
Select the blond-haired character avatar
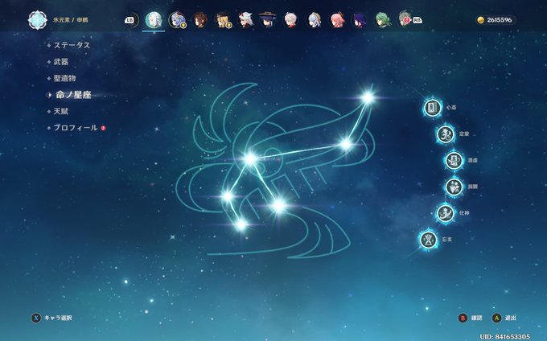tap(223, 20)
